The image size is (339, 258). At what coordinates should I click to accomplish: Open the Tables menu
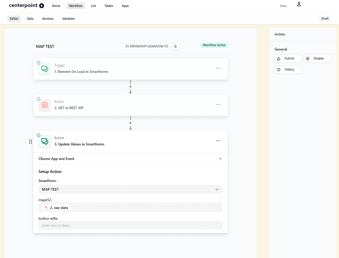point(109,6)
